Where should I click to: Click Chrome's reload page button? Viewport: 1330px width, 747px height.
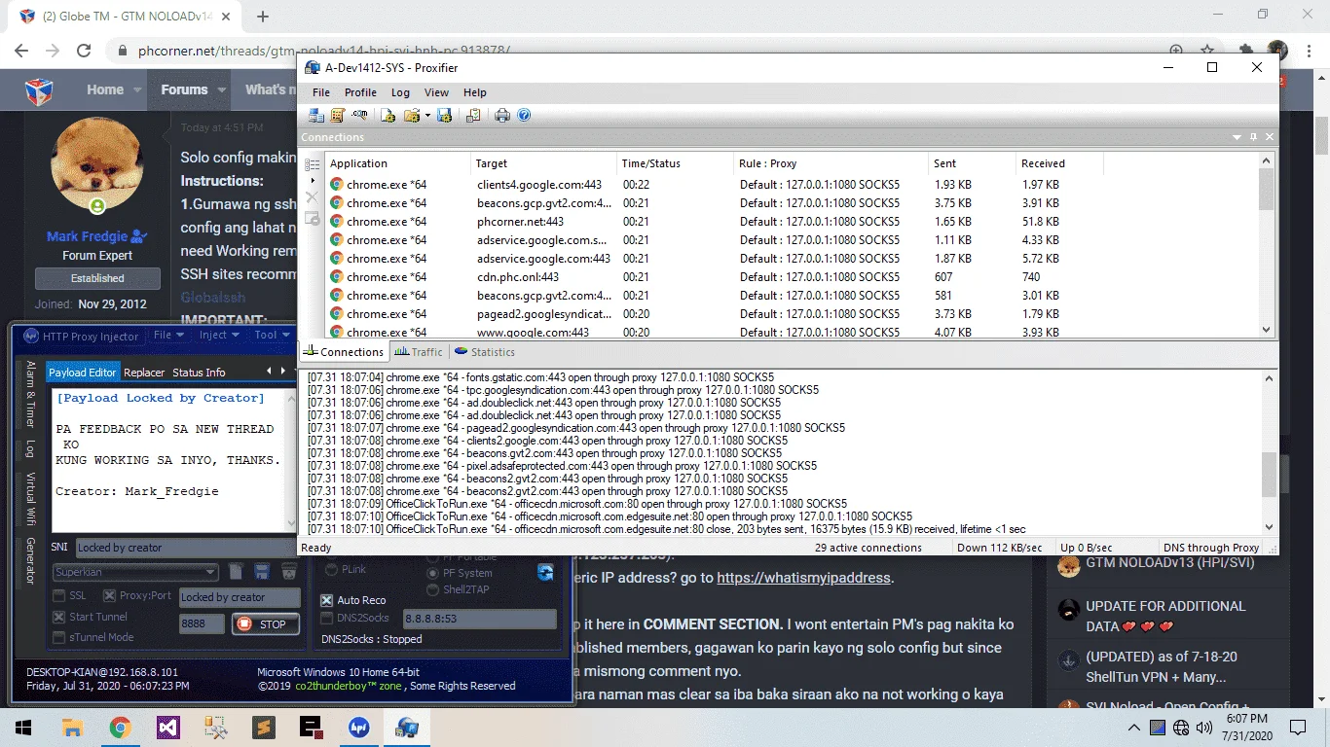click(85, 51)
